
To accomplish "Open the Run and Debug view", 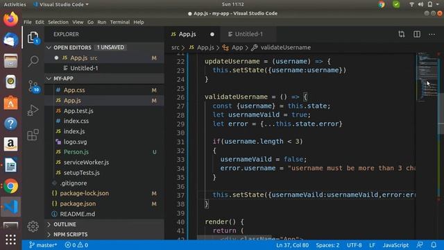I will coord(33,110).
